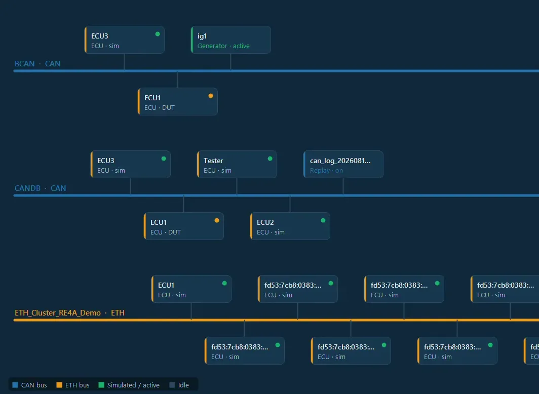The width and height of the screenshot is (539, 394).
Task: Click 'Simulated / active' legend text
Action: (133, 385)
